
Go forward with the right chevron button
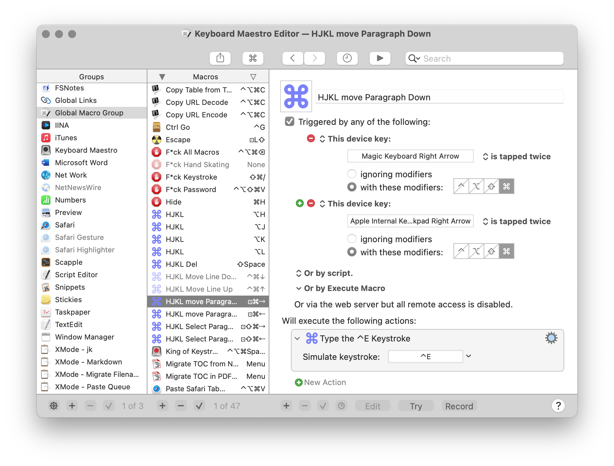(x=315, y=58)
